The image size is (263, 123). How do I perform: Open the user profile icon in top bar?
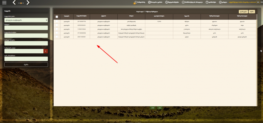[x=183, y=2]
